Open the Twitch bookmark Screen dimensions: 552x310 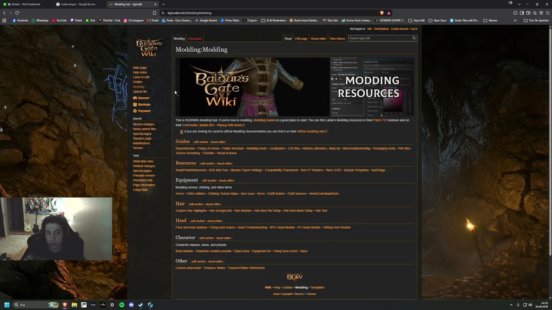[76, 20]
